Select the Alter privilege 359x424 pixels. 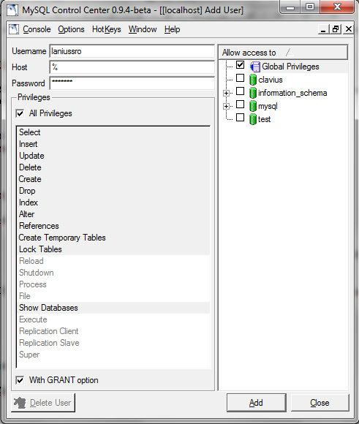click(113, 214)
